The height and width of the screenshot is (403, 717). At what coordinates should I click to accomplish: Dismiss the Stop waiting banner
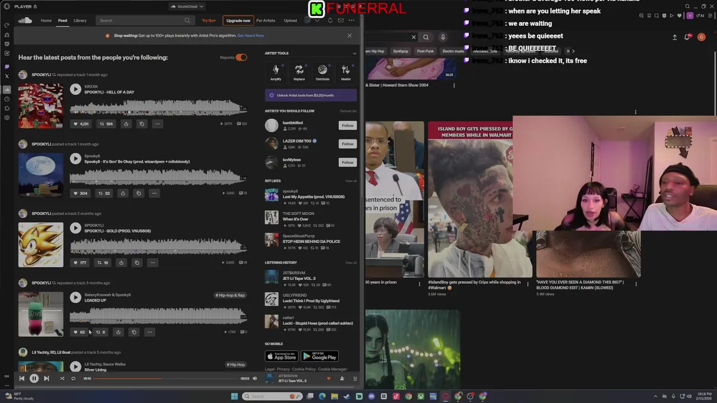(350, 35)
